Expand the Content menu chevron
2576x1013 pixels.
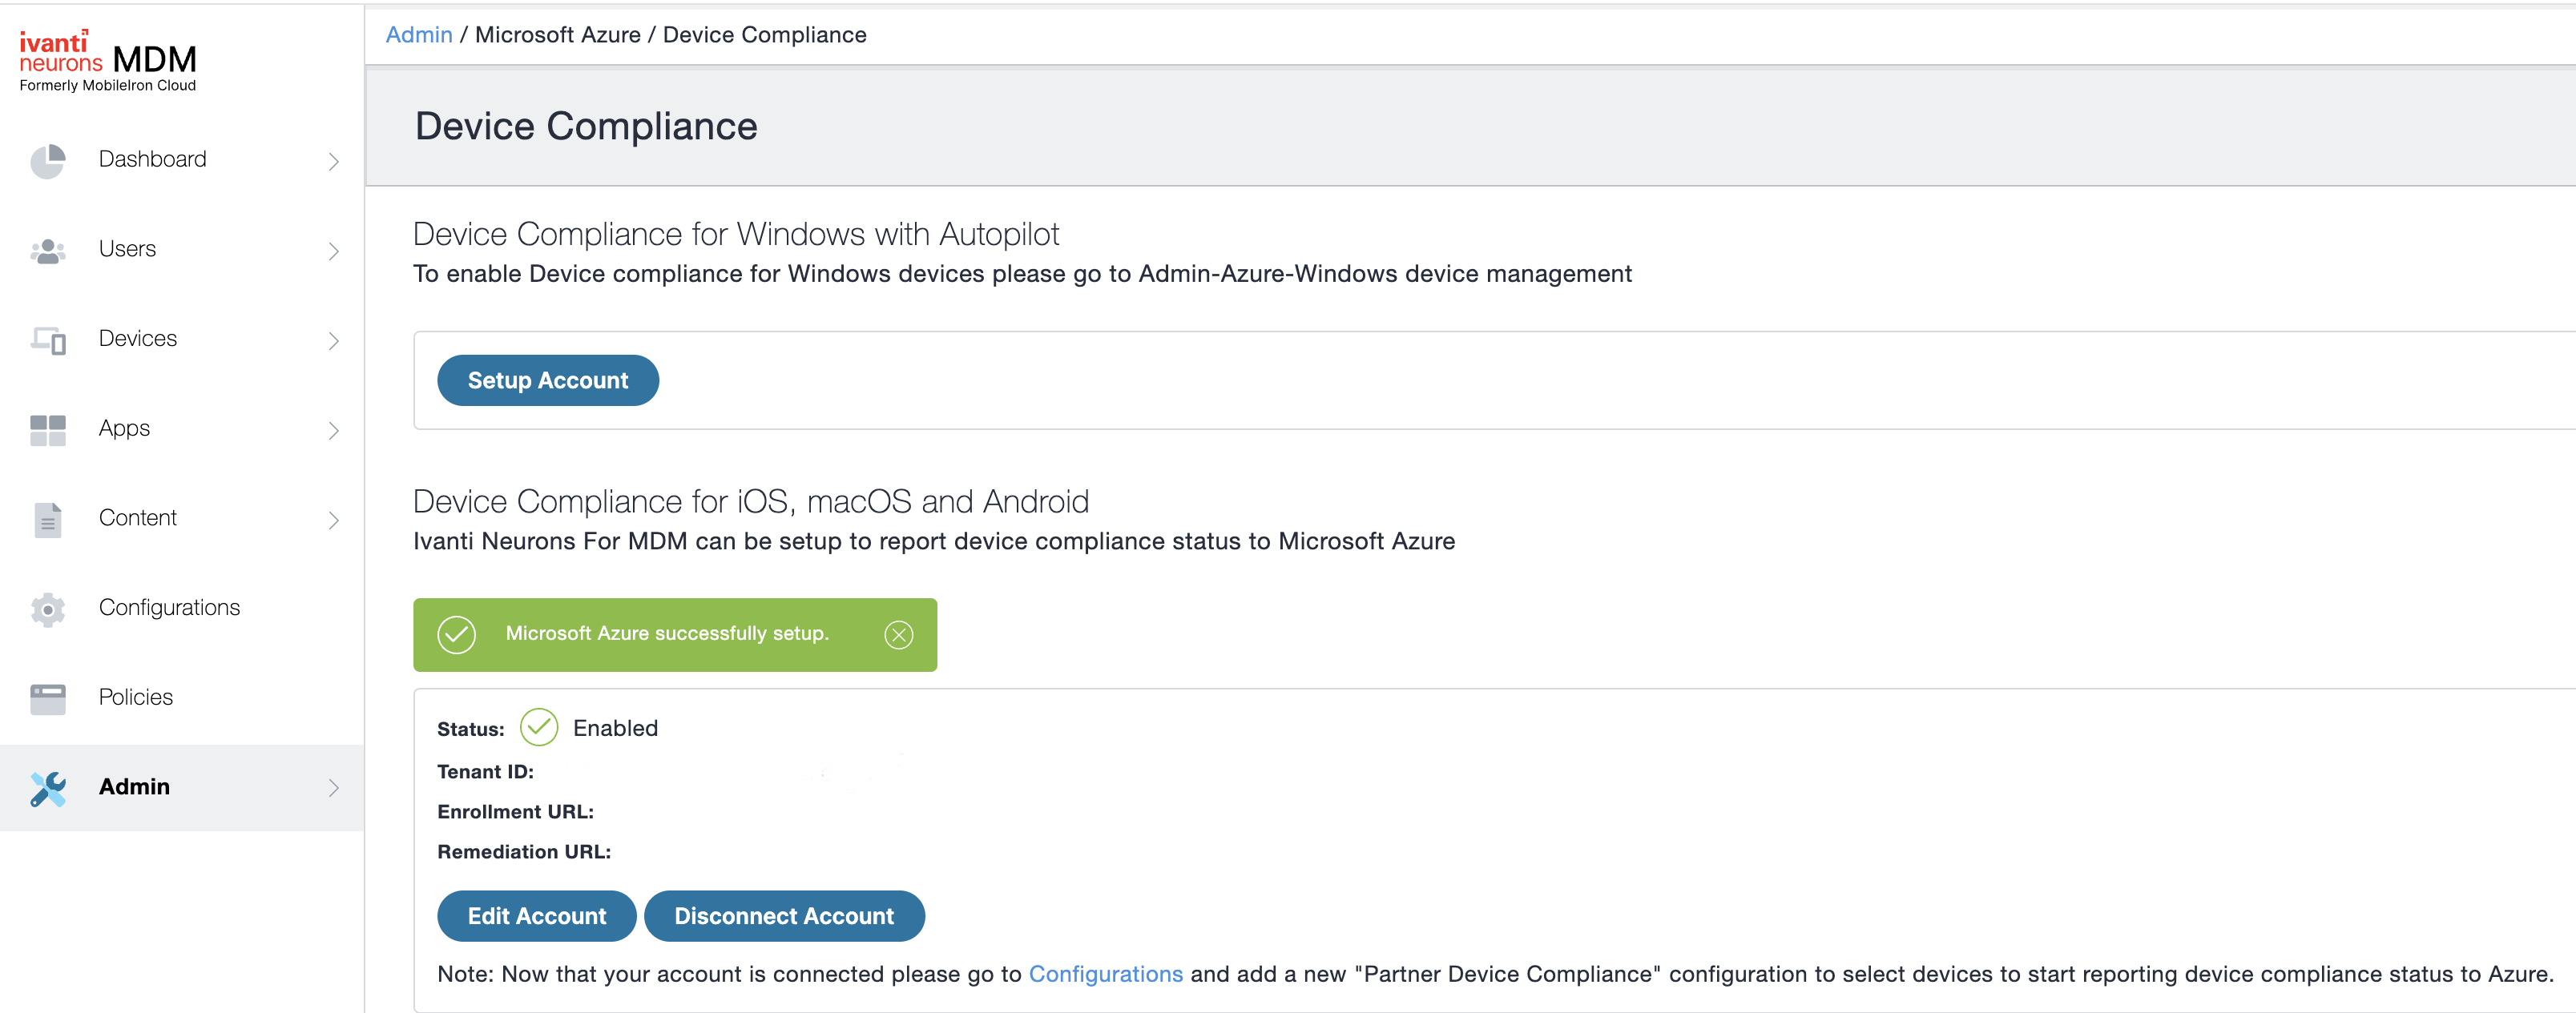click(333, 520)
